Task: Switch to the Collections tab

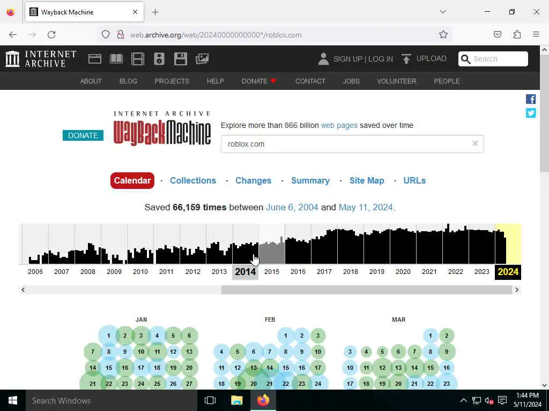Action: click(x=193, y=180)
